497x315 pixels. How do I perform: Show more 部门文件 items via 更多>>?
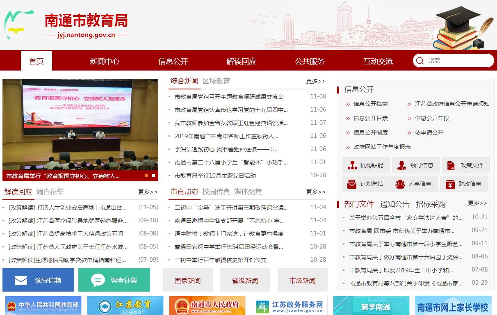point(477,203)
